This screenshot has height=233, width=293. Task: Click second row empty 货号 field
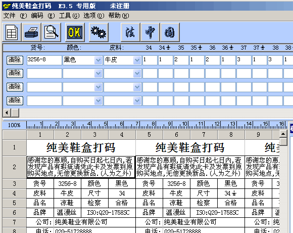pyautogui.click(x=44, y=73)
